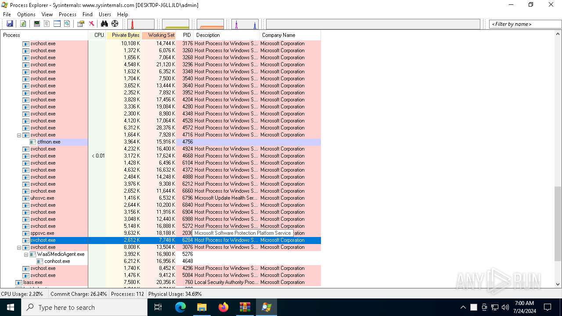Sort by the CPU column header
Screen dimensions: 562x316
pyautogui.click(x=97, y=35)
